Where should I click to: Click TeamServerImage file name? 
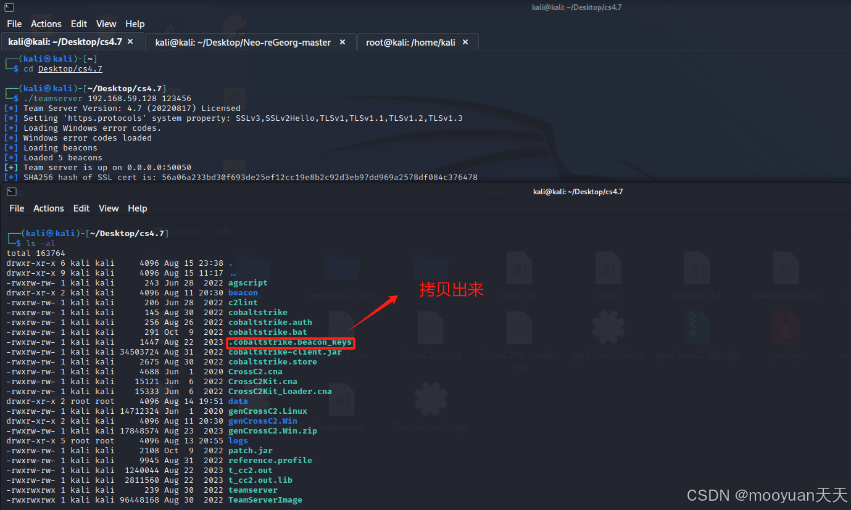pyautogui.click(x=265, y=500)
